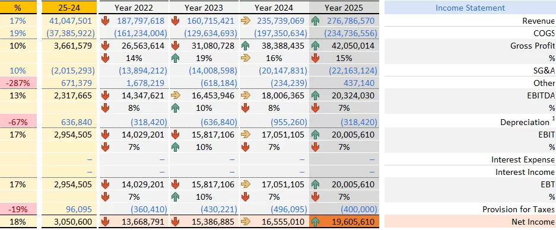Select the orange % header cell

[x=18, y=8]
